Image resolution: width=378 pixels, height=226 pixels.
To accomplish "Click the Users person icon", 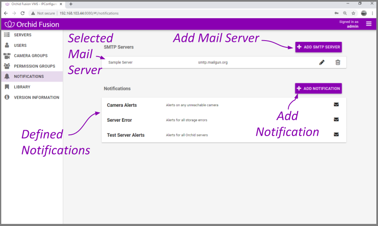I will pyautogui.click(x=7, y=45).
